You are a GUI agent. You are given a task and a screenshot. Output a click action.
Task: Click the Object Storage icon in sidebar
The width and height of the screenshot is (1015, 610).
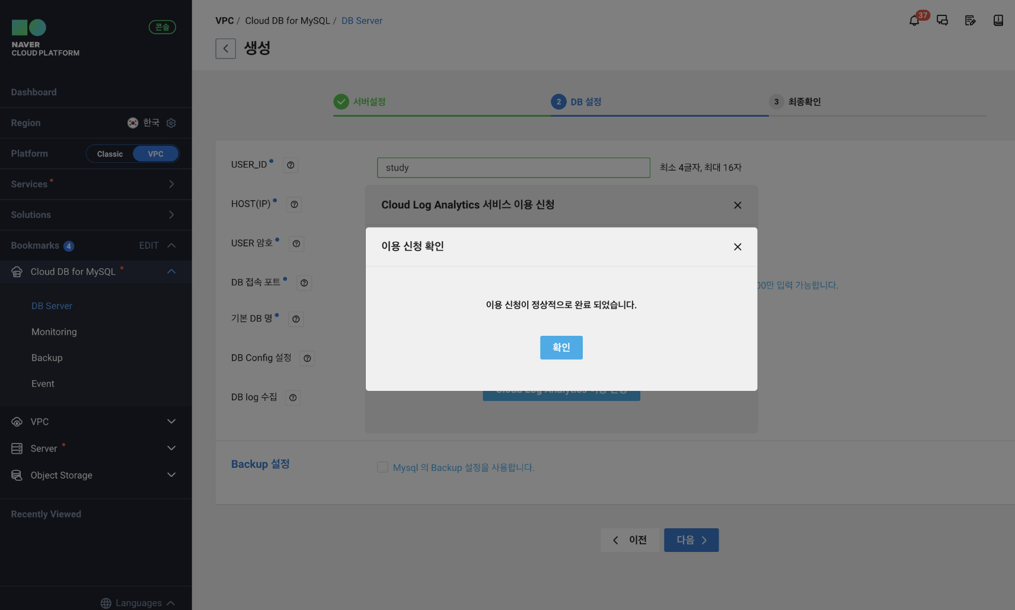click(17, 475)
